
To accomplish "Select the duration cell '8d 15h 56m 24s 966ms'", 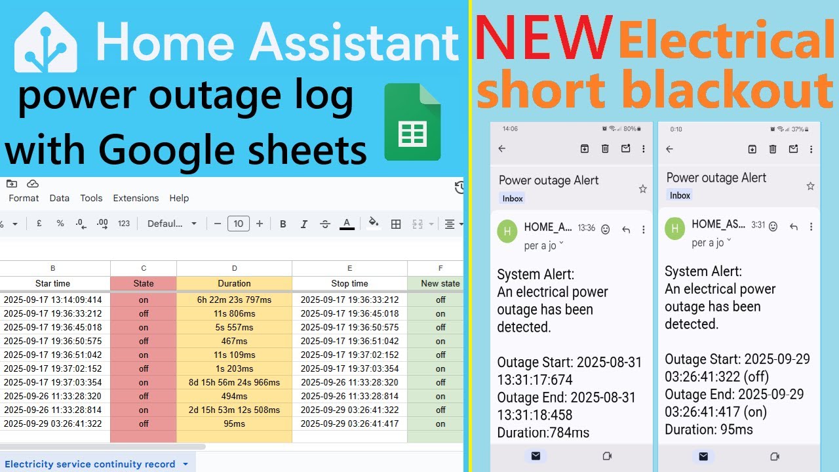I will pos(235,382).
